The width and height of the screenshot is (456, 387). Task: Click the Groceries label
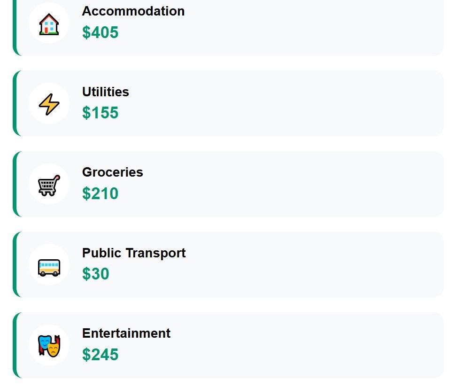pos(112,172)
